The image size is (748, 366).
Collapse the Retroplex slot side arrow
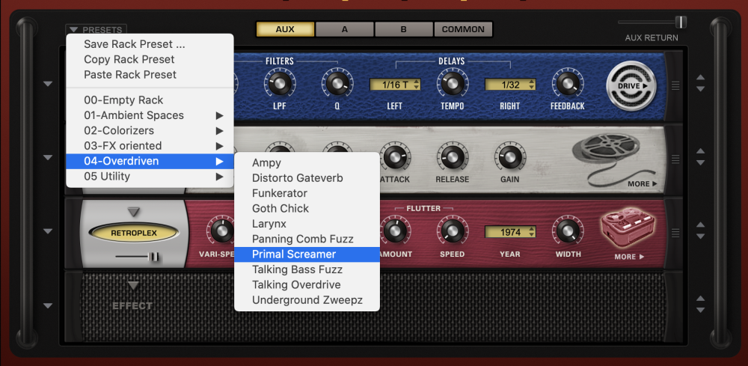pyautogui.click(x=48, y=231)
